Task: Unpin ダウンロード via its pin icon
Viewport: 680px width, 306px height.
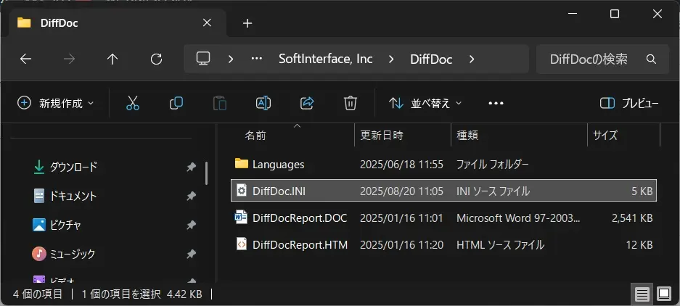Action: coord(192,168)
